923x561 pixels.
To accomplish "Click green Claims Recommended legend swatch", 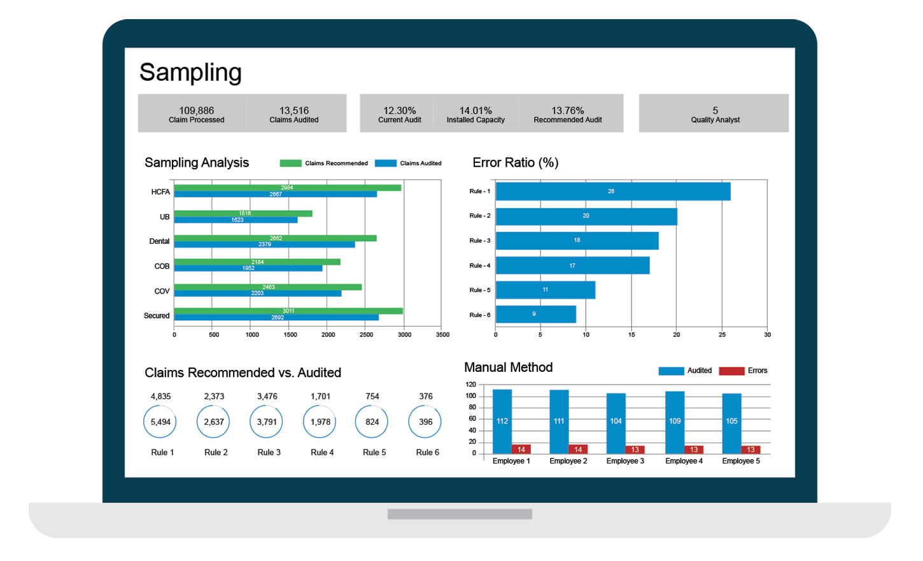I will [290, 164].
